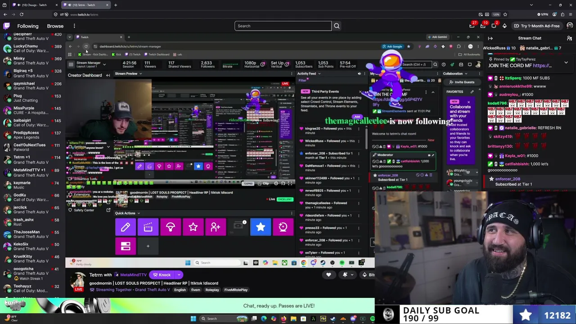Click the pencil quick action in streamed dashboard
The width and height of the screenshot is (576, 324).
point(126,227)
